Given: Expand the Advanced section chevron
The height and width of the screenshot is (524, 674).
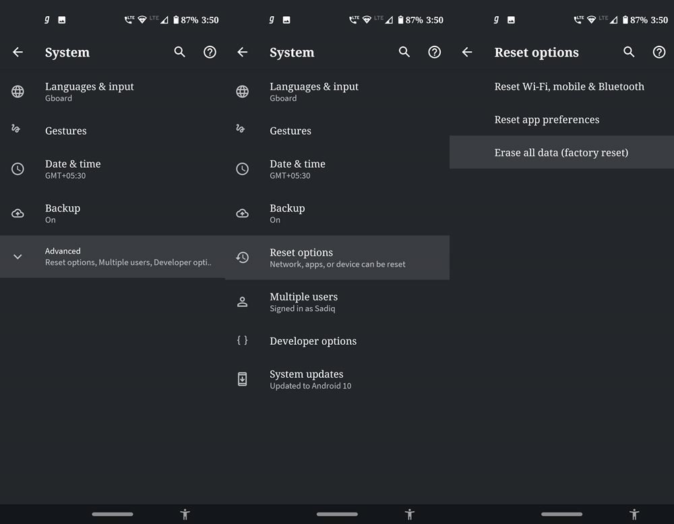Looking at the screenshot, I should pos(18,257).
